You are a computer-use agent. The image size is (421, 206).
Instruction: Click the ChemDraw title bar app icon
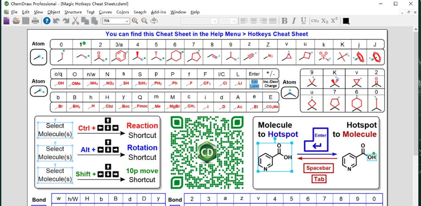[7, 4]
